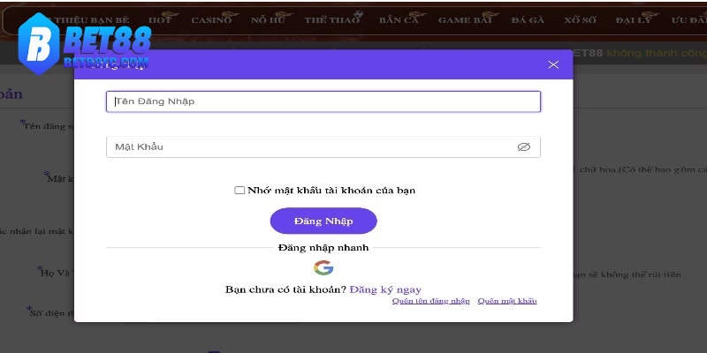Click the Quên mật khẩu link

point(507,301)
